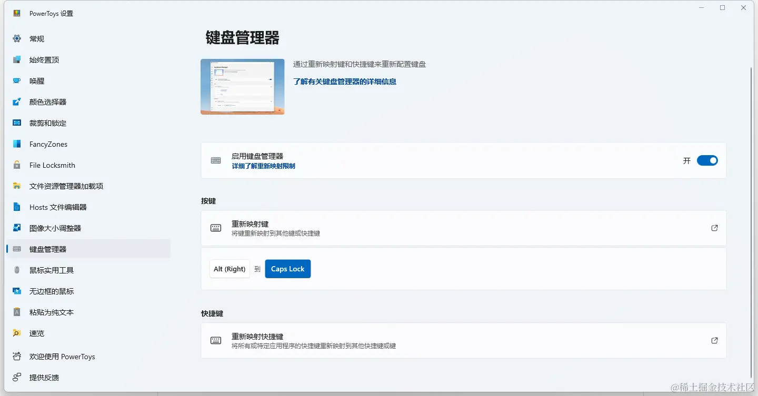
Task: Click the 通过重新映射键和快捷键来重新配置键盘 description
Action: click(360, 64)
